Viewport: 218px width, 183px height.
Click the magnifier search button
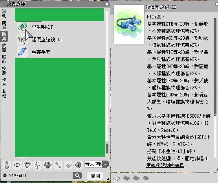pos(77,176)
